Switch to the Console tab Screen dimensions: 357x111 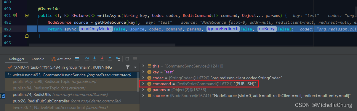[x=38, y=59]
